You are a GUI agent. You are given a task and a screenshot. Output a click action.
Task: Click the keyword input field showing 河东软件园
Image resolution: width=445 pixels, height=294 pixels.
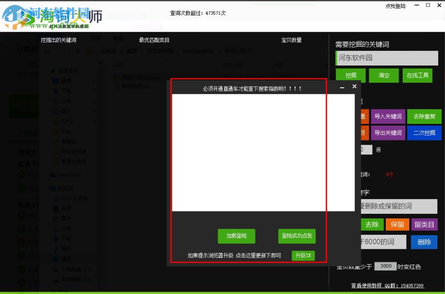click(386, 58)
